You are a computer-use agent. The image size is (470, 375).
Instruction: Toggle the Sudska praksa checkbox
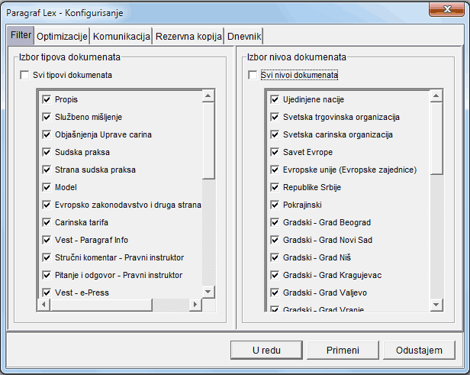[x=47, y=152]
